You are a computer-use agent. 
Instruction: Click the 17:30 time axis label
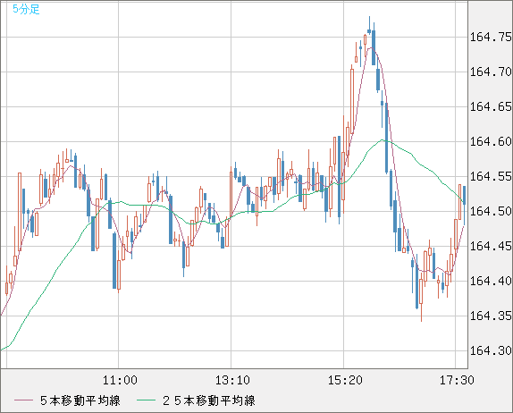457,380
